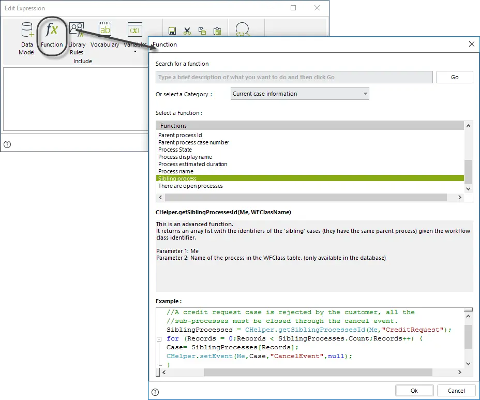Click the 'Parameter 1: Me' description line
The image size is (480, 400).
177,251
